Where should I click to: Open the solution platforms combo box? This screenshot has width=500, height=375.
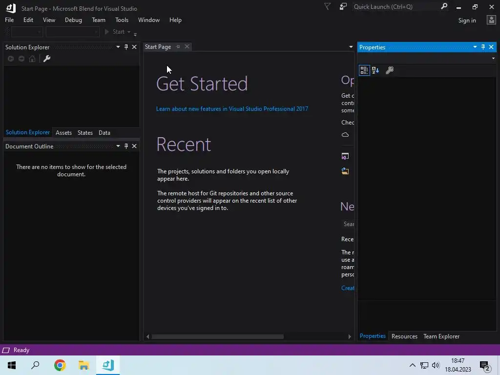pos(73,32)
